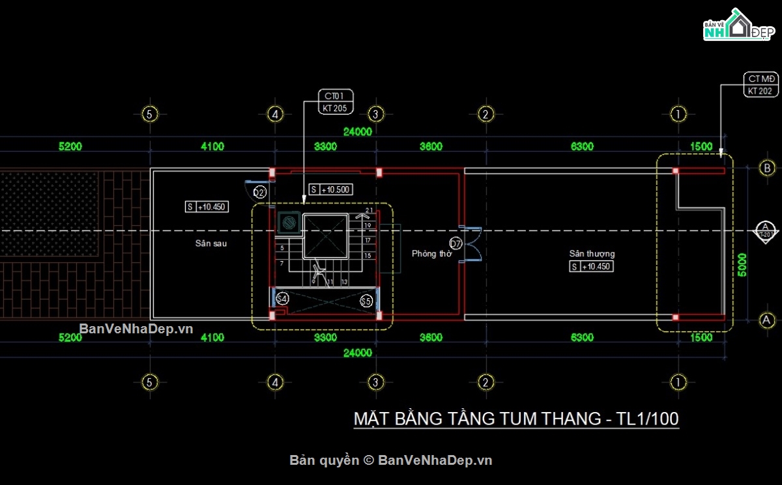Select the green 5000 vertical dimension text
The height and width of the screenshot is (485, 782).
tap(742, 265)
